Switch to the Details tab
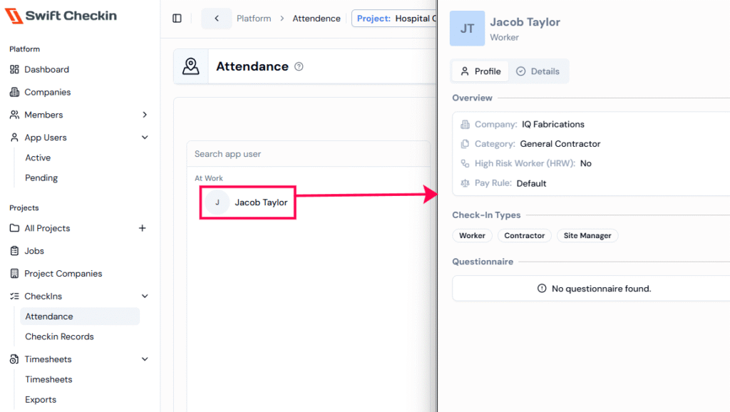The height and width of the screenshot is (412, 730). coord(538,71)
